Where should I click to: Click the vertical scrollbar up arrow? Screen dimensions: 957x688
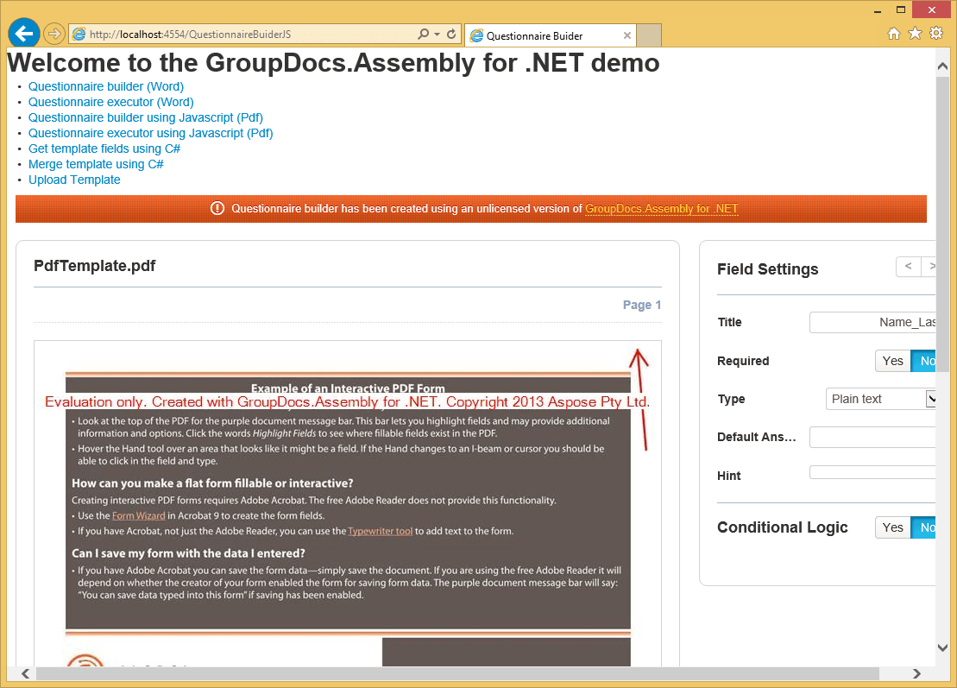942,66
